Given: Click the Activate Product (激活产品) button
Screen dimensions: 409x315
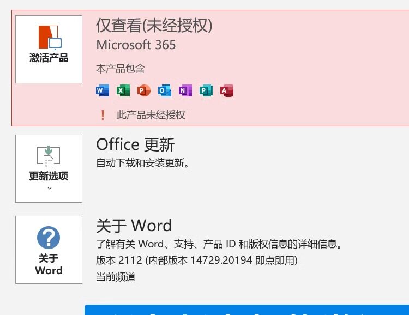Looking at the screenshot, I should point(49,49).
